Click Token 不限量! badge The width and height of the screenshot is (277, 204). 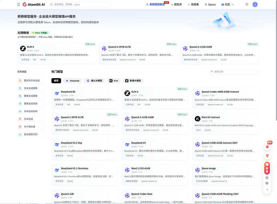[40, 33]
